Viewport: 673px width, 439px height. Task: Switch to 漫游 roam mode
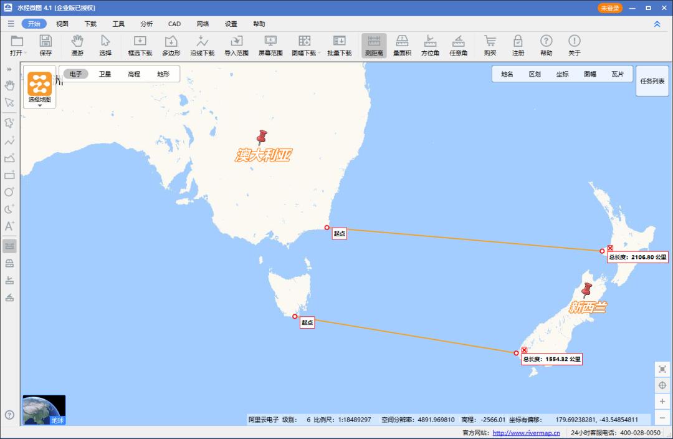[76, 45]
